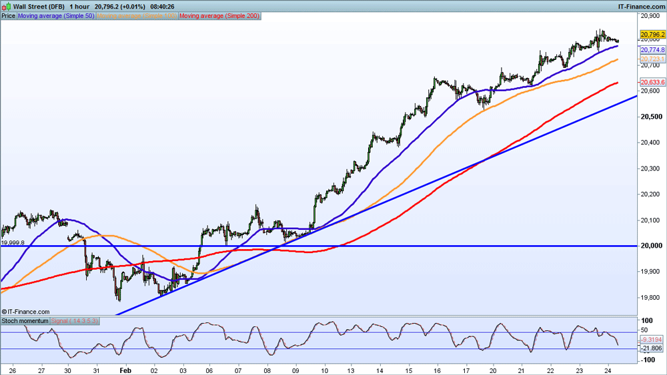Open the IT-Finance.com link at top right

click(641, 7)
